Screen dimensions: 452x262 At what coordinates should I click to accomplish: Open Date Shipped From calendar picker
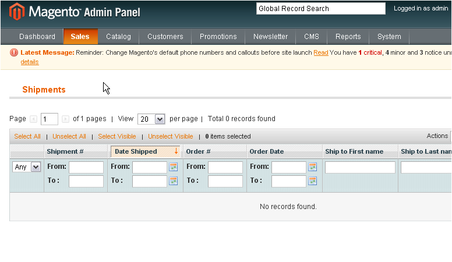[x=173, y=167]
